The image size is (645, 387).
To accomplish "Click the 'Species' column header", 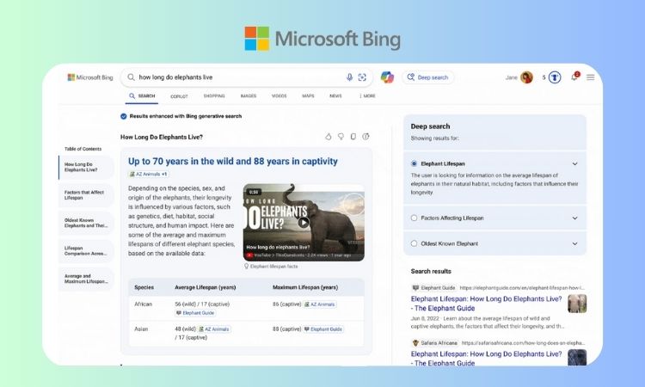I will pos(144,287).
